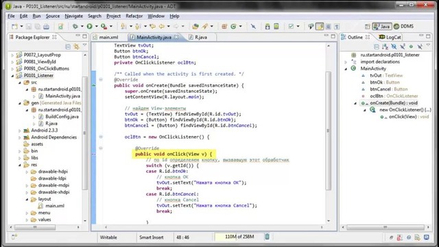439x247 pixels.
Task: Open the Refactor menu
Action: (134, 16)
